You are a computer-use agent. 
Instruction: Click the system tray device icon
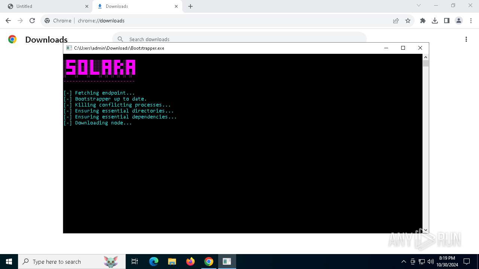point(413,262)
